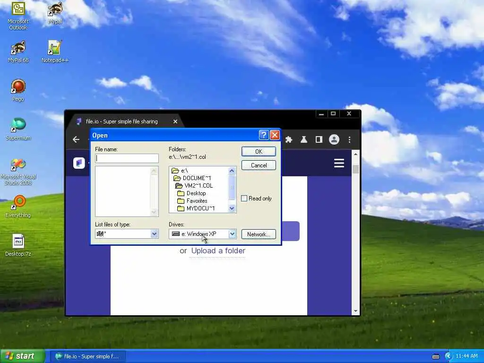484x363 pixels.
Task: Toggle the browser side panel icon
Action: (x=319, y=139)
